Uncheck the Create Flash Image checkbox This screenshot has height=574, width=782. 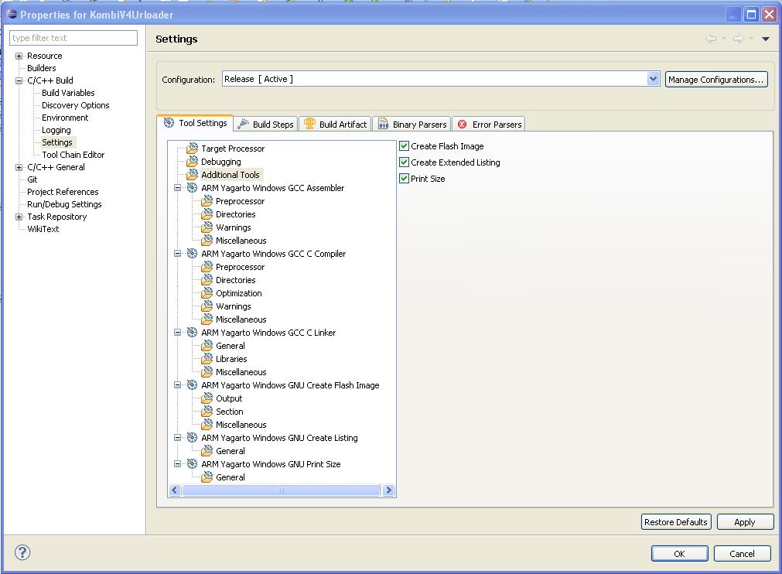(404, 146)
